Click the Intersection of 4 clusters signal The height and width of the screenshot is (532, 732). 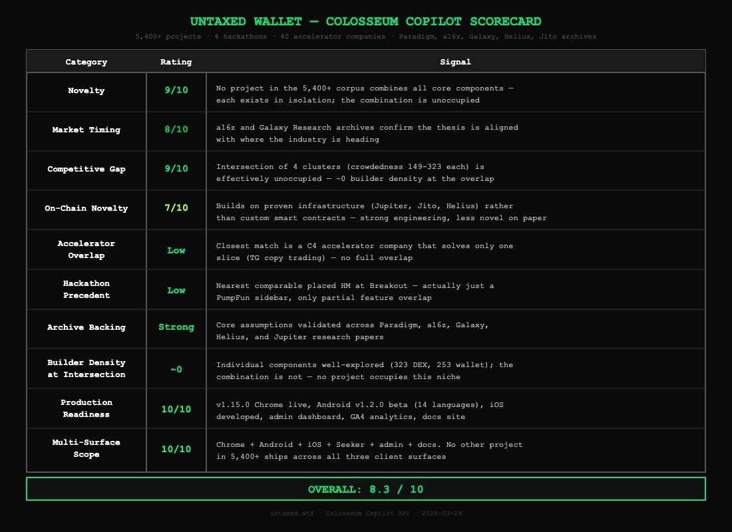click(355, 173)
